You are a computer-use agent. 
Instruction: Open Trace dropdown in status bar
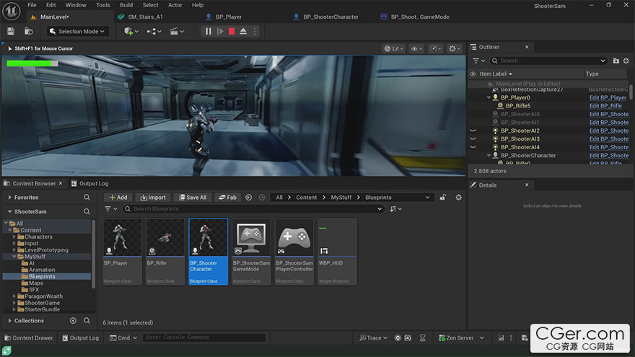(373, 338)
